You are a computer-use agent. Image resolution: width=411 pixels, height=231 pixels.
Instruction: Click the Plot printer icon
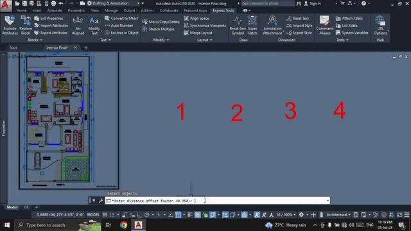click(53, 3)
